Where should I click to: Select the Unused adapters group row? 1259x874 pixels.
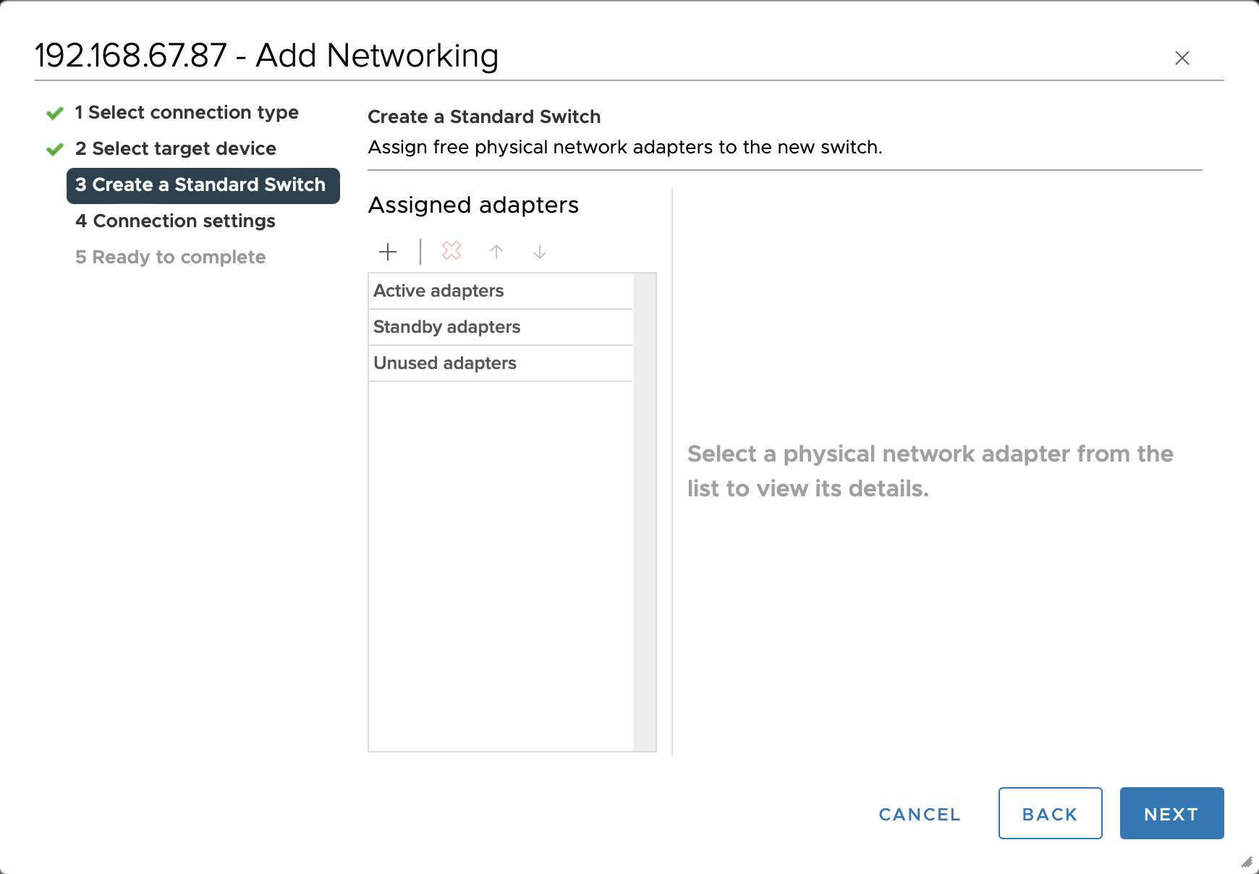tap(501, 363)
